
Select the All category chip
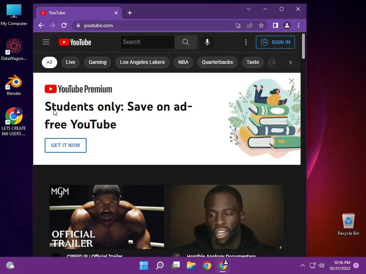point(49,62)
